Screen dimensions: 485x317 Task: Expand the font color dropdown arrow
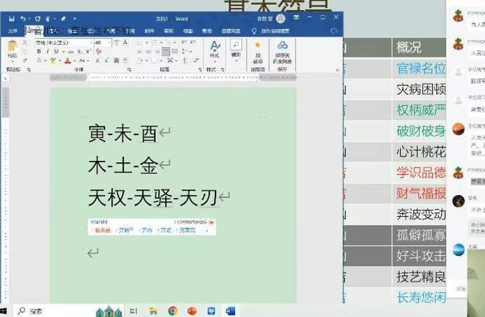tap(74, 61)
